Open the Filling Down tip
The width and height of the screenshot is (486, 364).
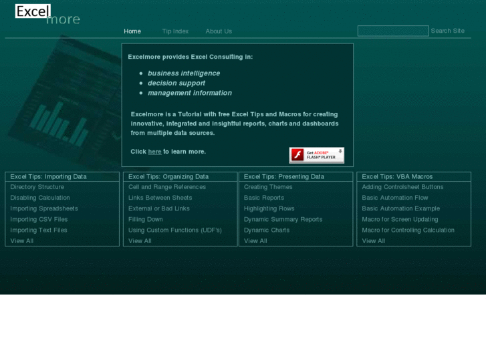coord(145,219)
